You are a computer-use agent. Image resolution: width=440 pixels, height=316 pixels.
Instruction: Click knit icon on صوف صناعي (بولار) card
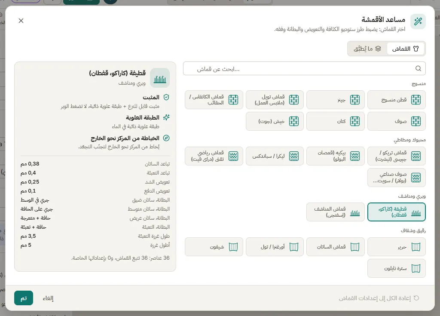416,178
